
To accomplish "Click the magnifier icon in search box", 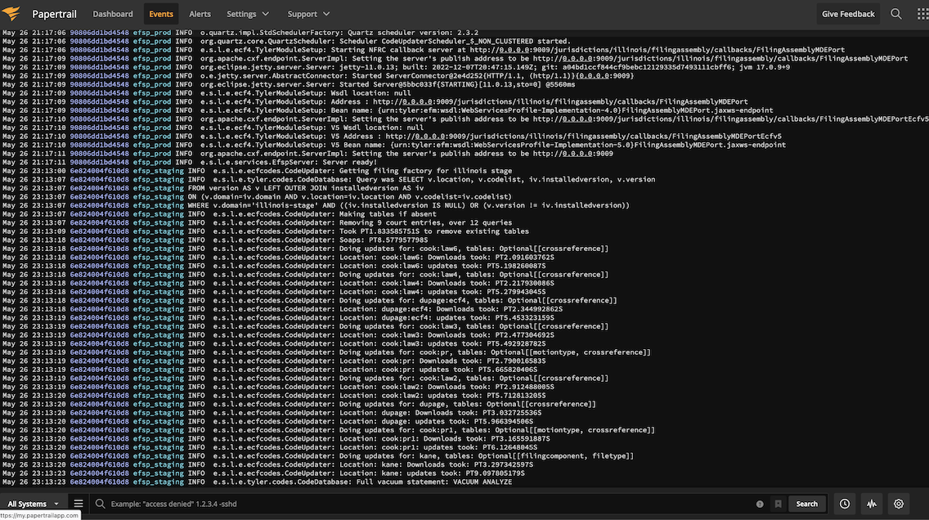I will pyautogui.click(x=100, y=504).
